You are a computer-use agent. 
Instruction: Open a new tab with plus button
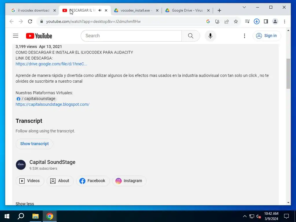pos(219,11)
